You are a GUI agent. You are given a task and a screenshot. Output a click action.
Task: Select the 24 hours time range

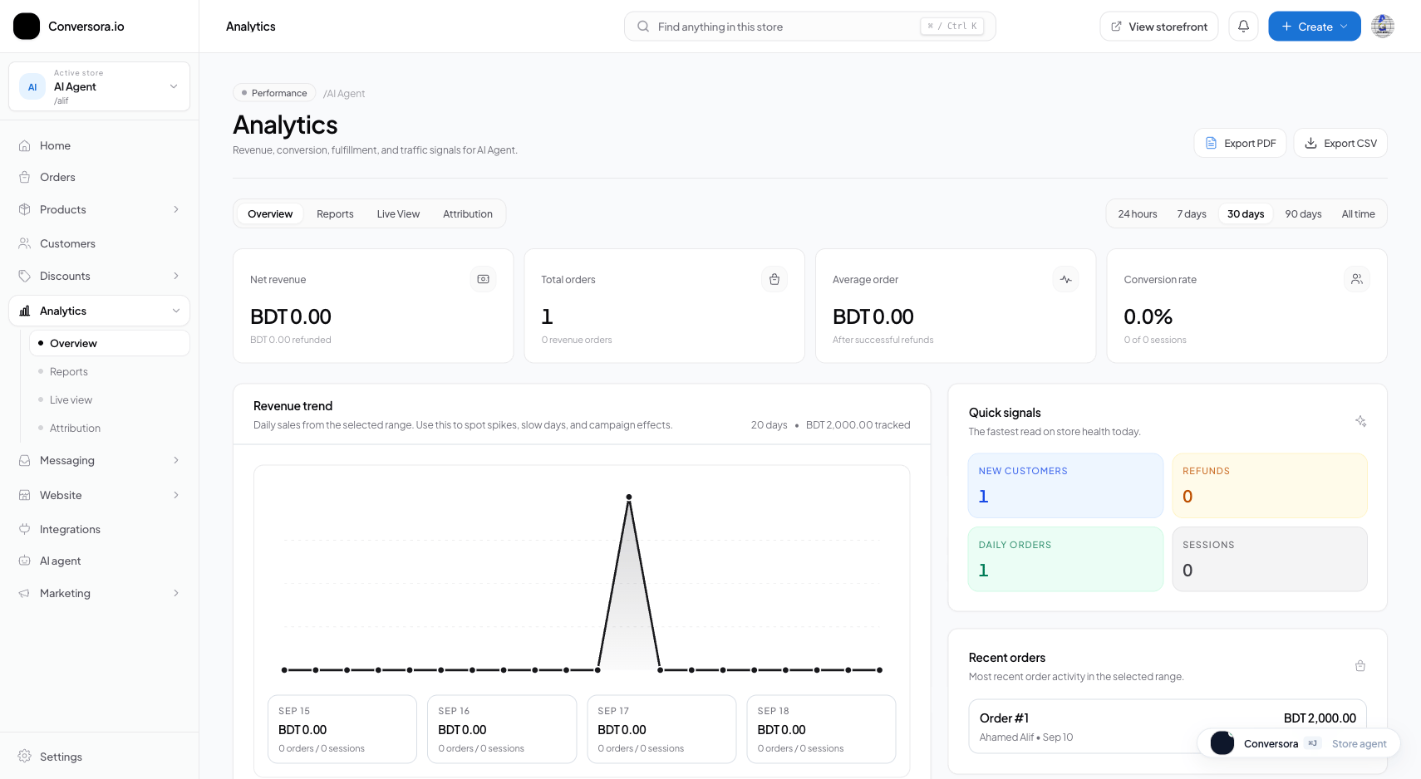(x=1138, y=214)
